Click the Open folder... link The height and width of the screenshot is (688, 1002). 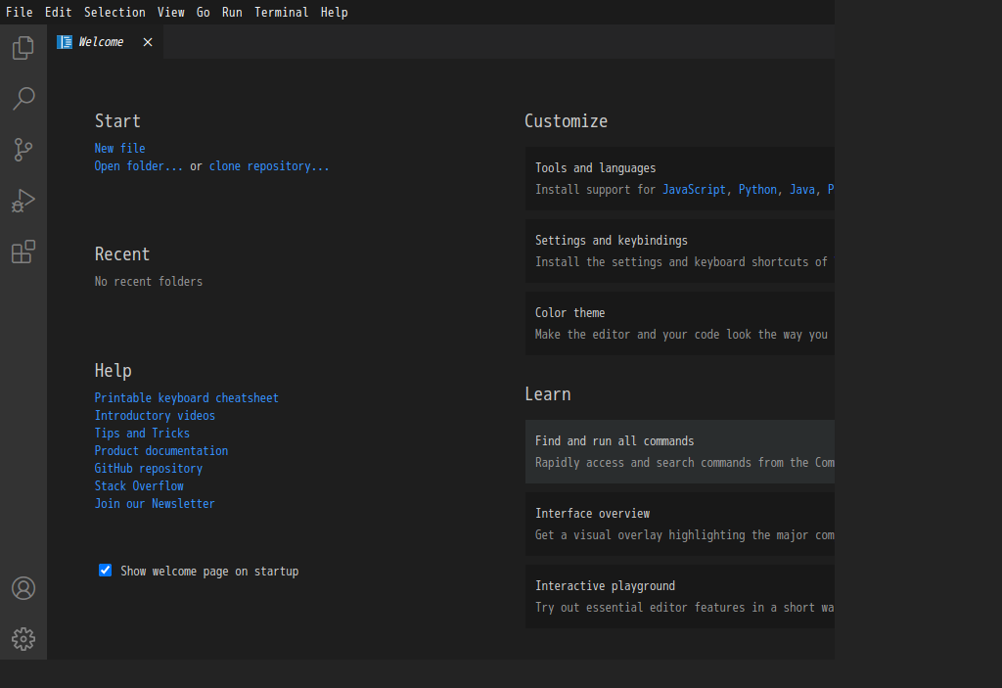[x=139, y=166]
